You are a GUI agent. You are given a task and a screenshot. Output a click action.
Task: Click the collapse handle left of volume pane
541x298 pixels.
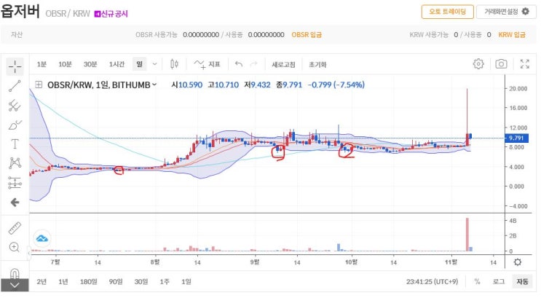29,254
